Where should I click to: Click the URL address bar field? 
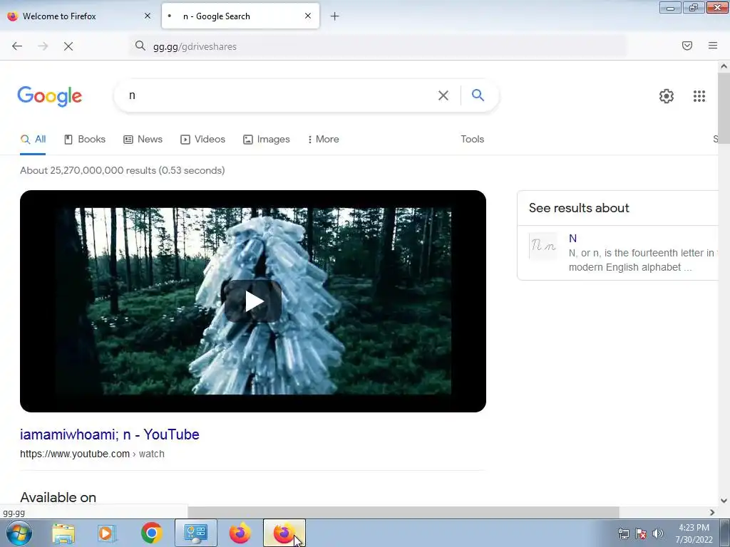[x=378, y=46]
